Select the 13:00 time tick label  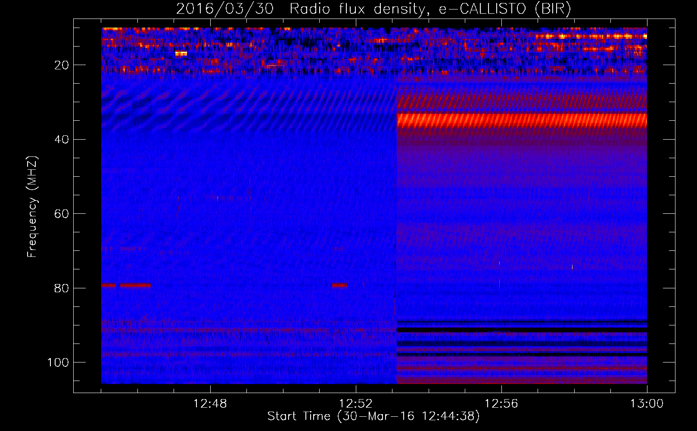647,404
